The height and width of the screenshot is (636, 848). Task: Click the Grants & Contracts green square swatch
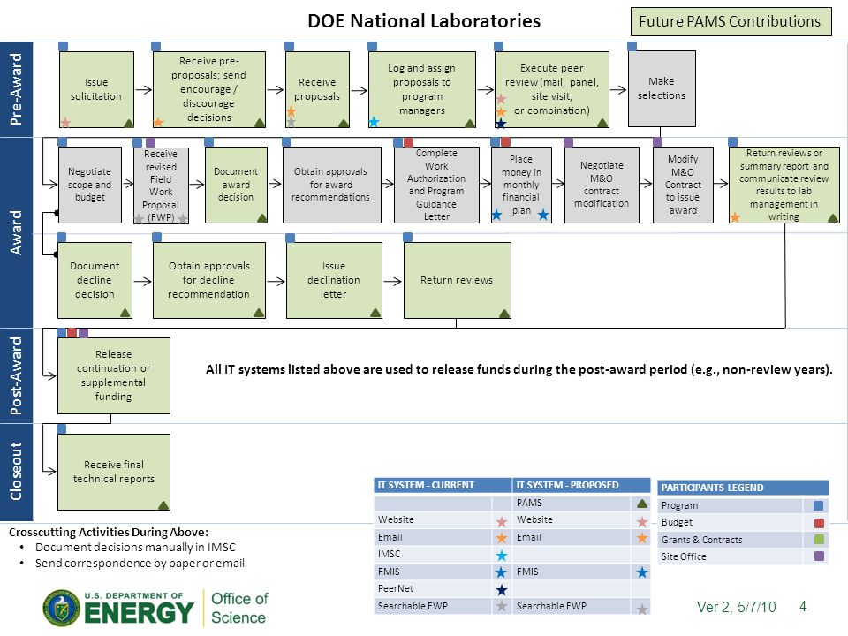tap(818, 540)
